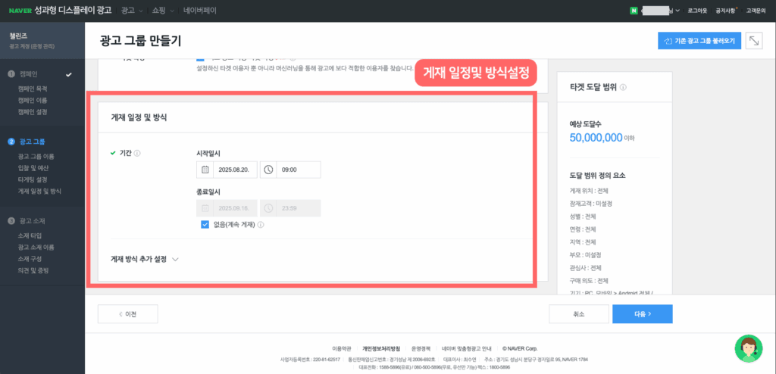Click the 성별 : 전체 entry
The height and width of the screenshot is (374, 776).
pos(583,217)
